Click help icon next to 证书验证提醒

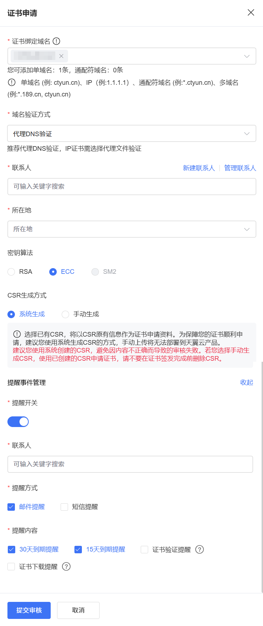click(x=200, y=549)
